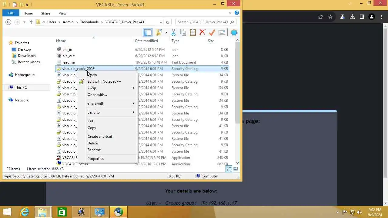Click the Copy toolbar icon
The width and height of the screenshot is (388, 218).
point(183,32)
